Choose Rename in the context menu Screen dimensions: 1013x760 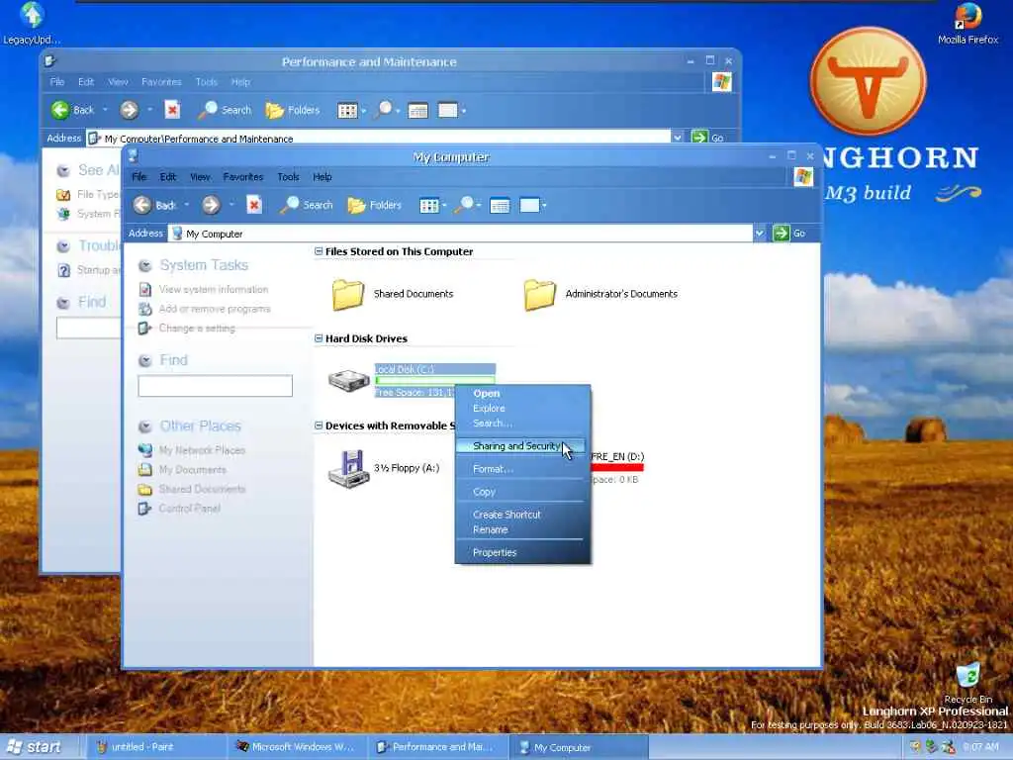[522, 529]
